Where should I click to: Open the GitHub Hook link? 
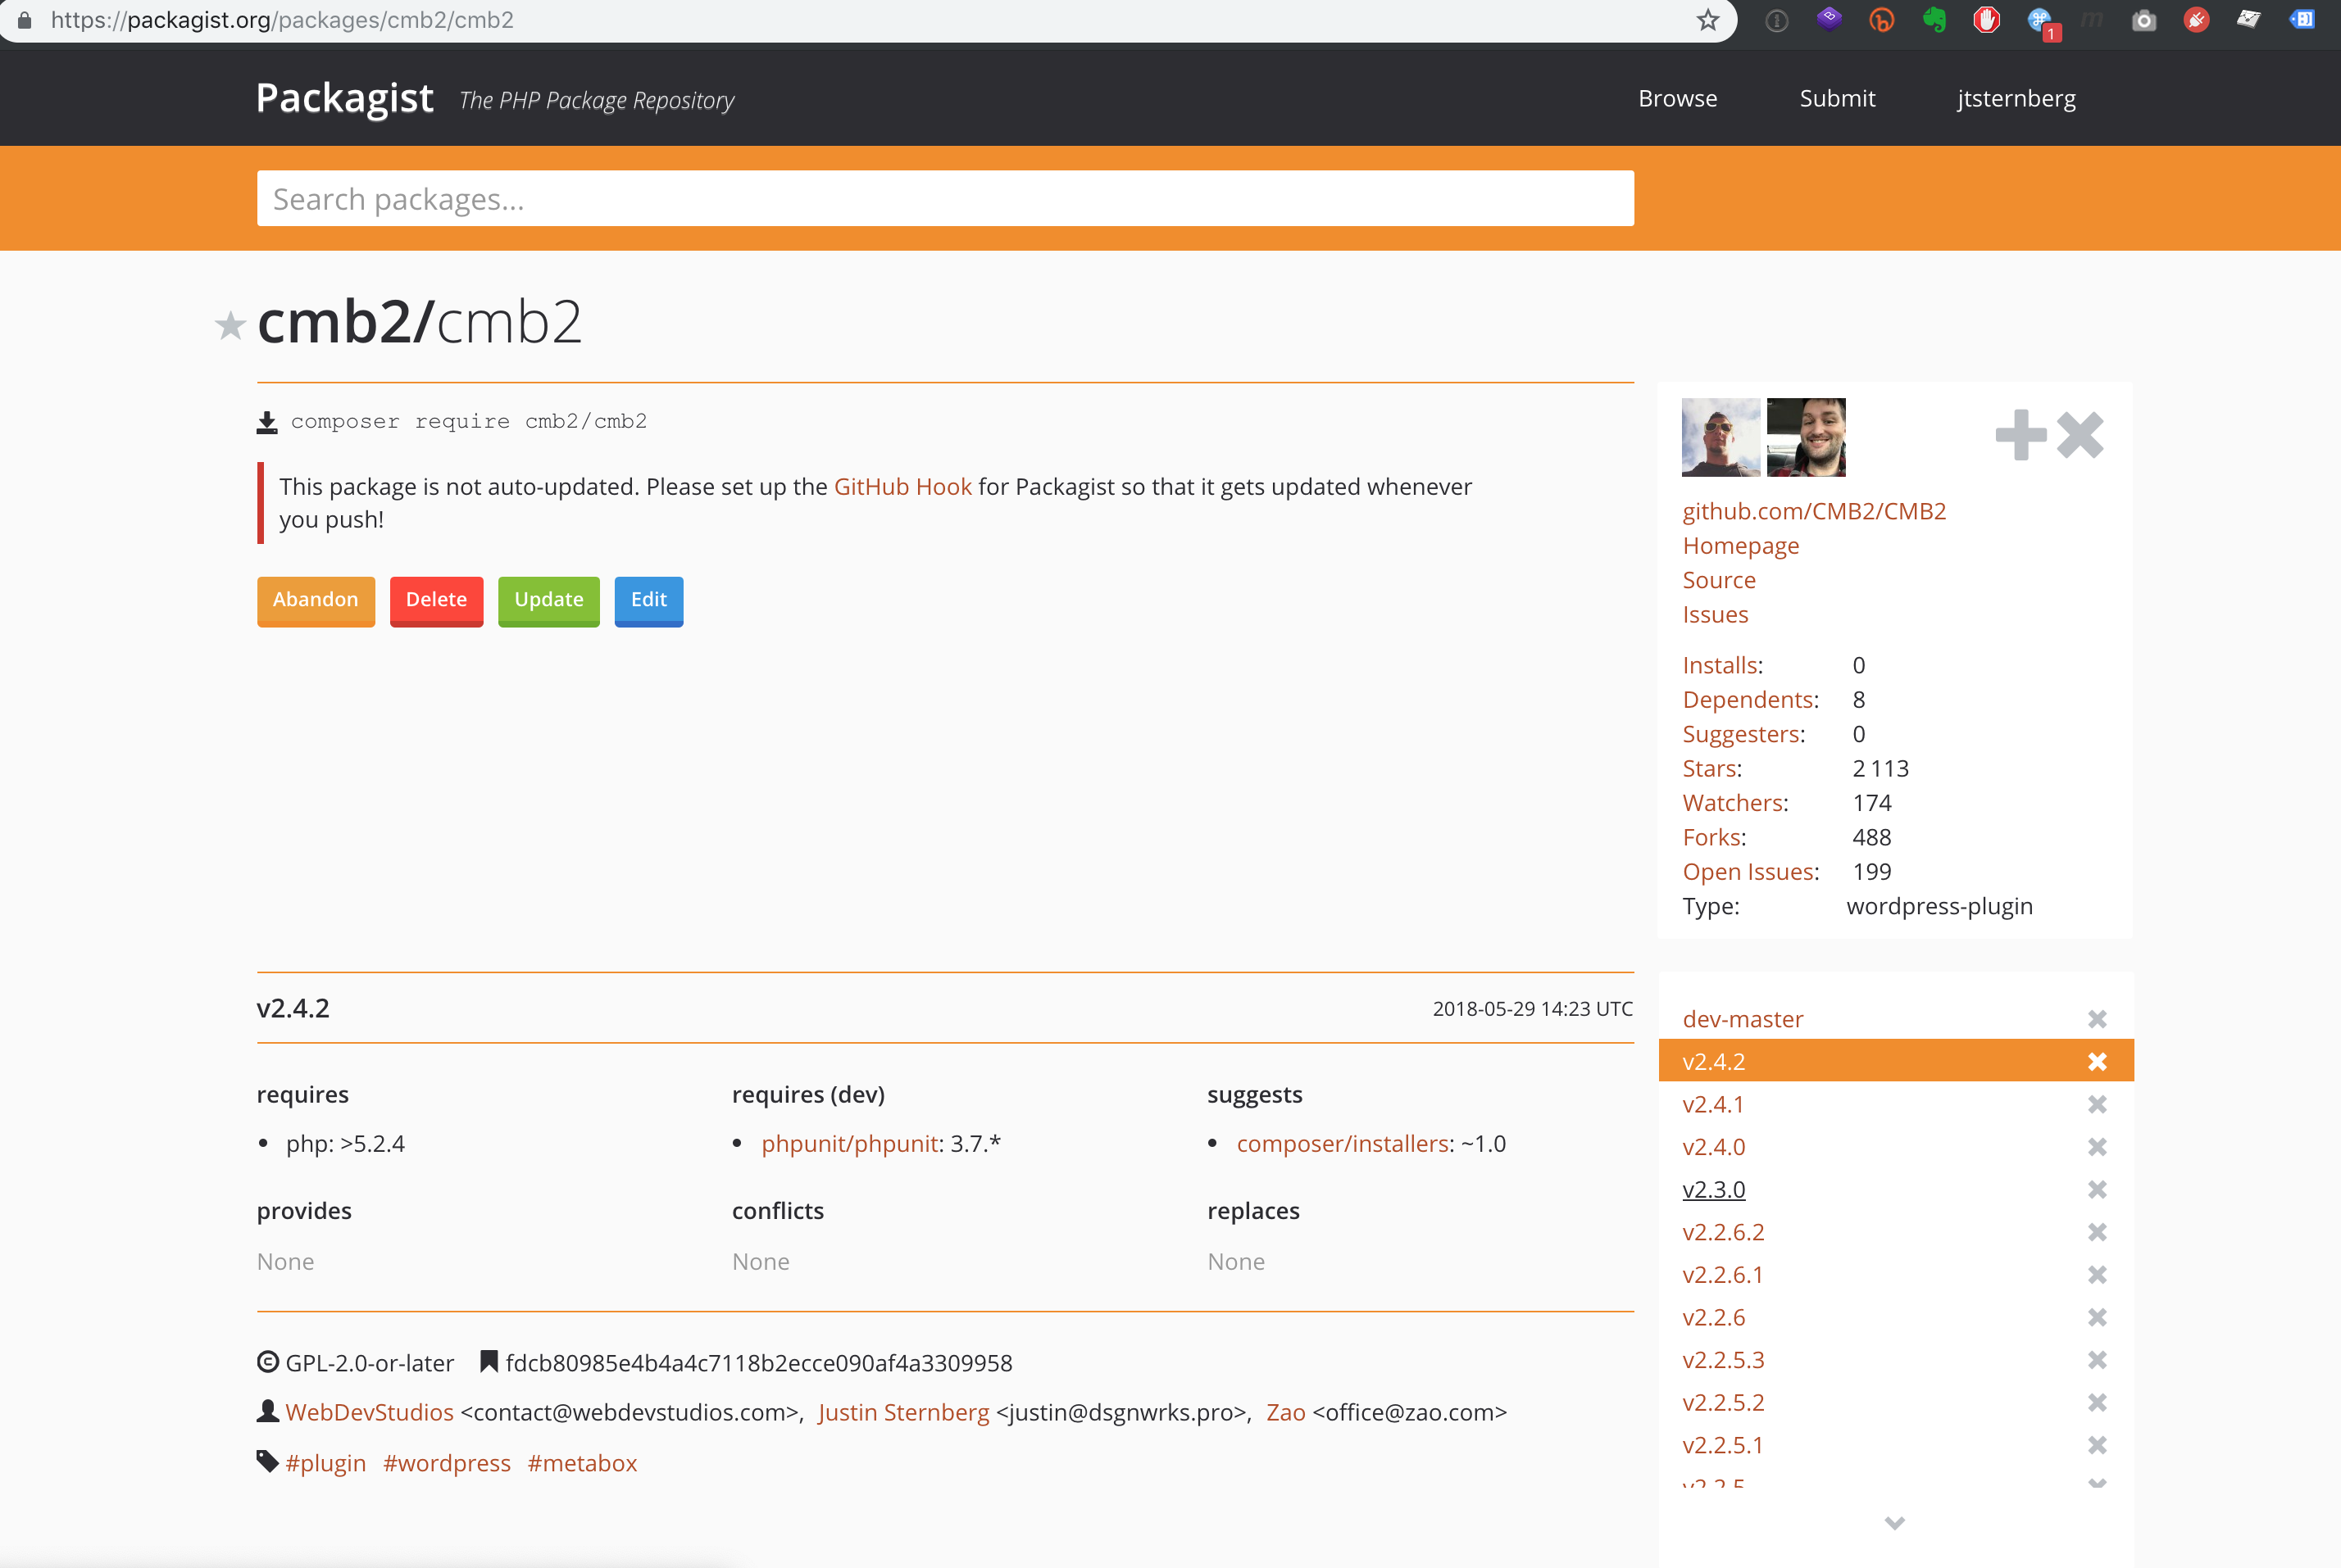(902, 487)
